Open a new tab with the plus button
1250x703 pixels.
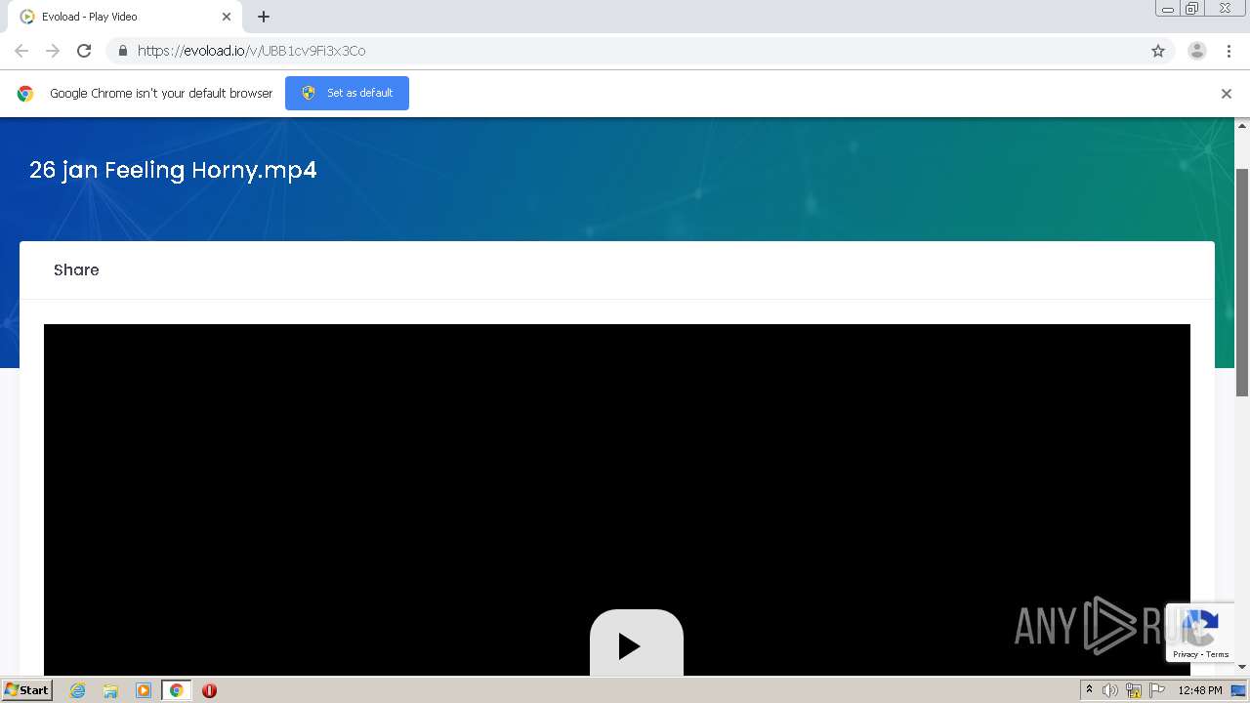tap(264, 17)
